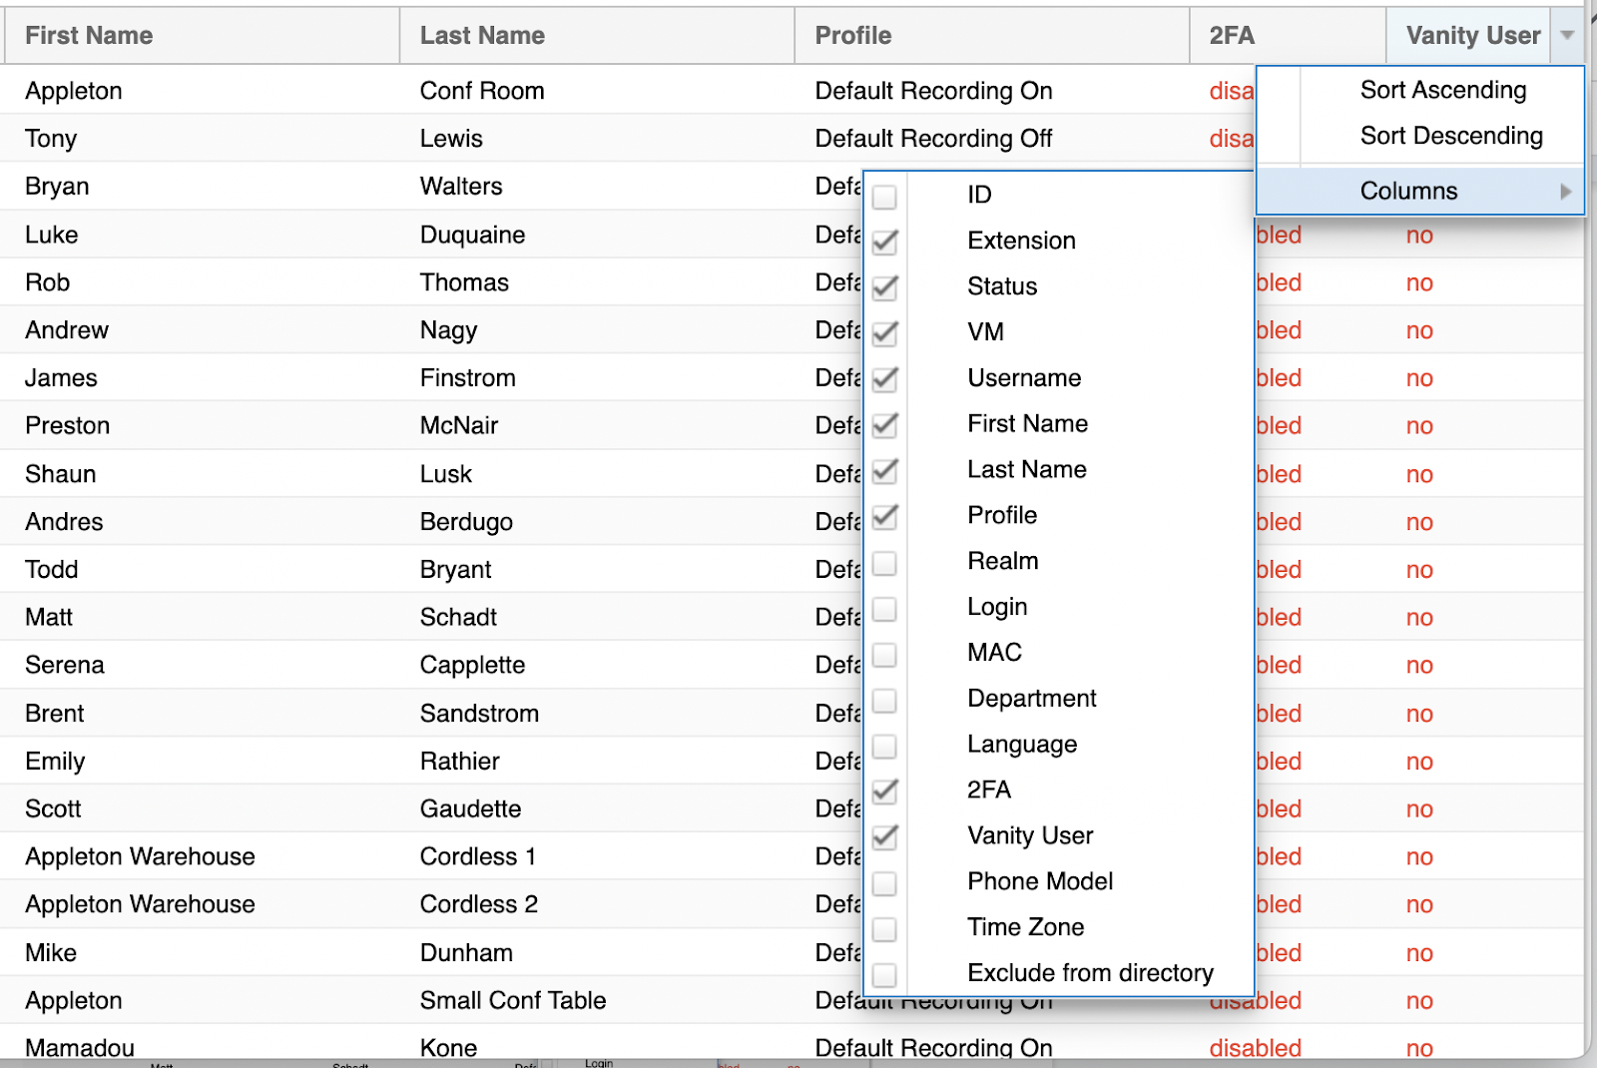Screen dimensions: 1597x1068
Task: Open the Vanity User header dropdown arrow
Action: tap(1567, 35)
